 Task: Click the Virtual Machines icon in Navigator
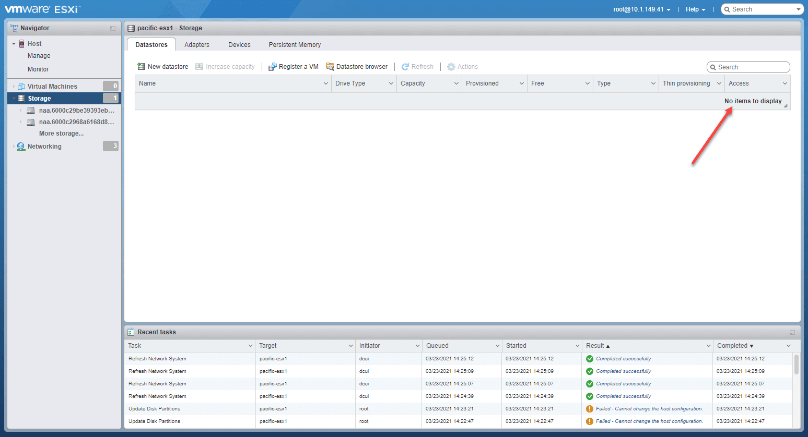point(21,86)
